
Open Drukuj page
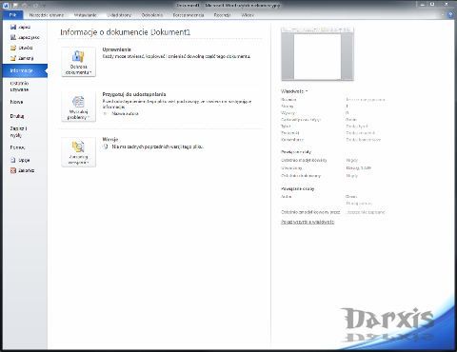[17, 116]
